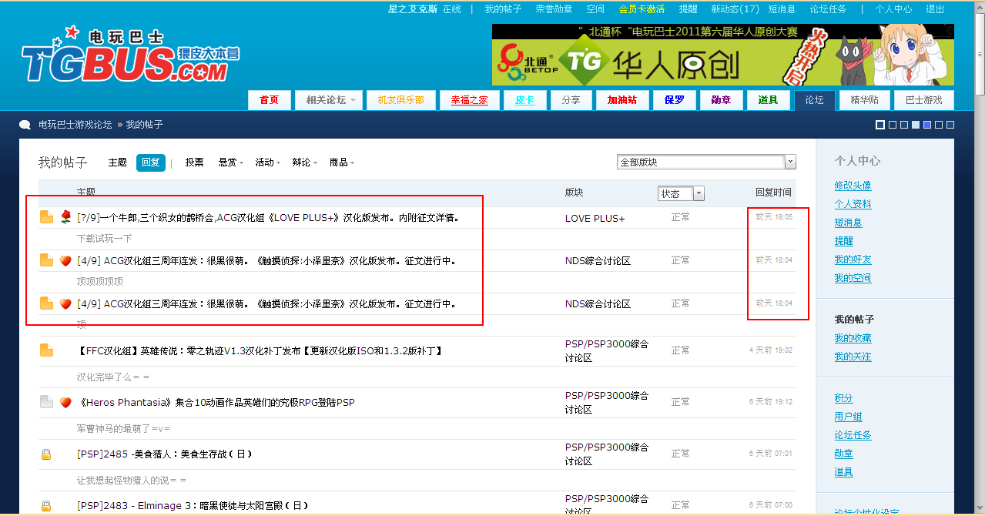
Task: Open thread [PSP]2483 Elminage 3
Action: [193, 506]
